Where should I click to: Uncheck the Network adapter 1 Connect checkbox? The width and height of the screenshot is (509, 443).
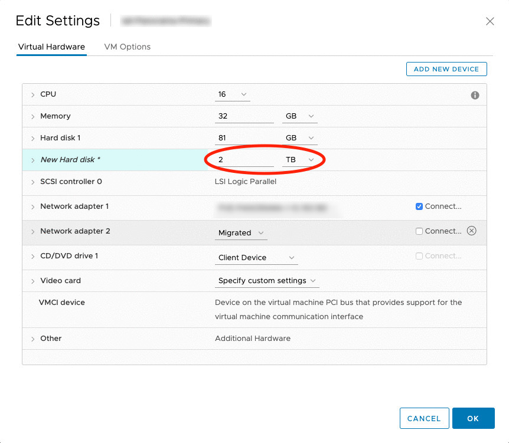(419, 206)
